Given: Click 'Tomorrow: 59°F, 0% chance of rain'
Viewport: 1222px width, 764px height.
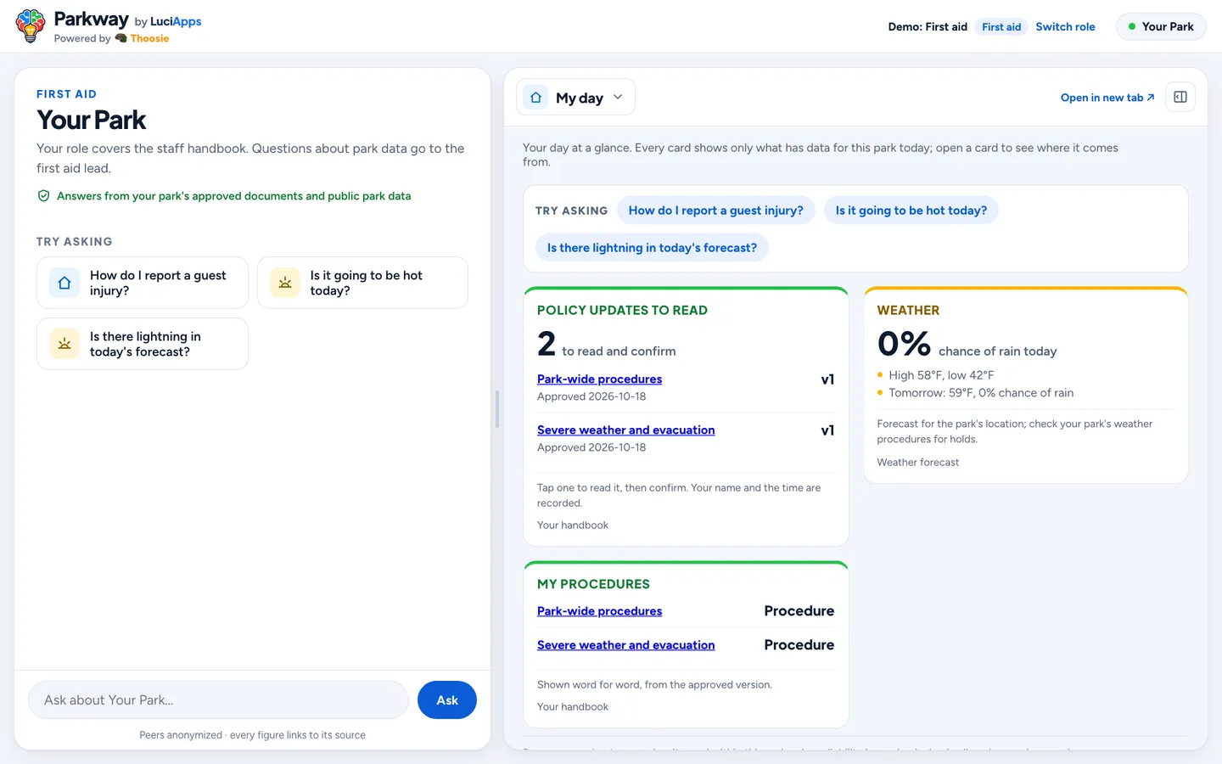Looking at the screenshot, I should (981, 393).
